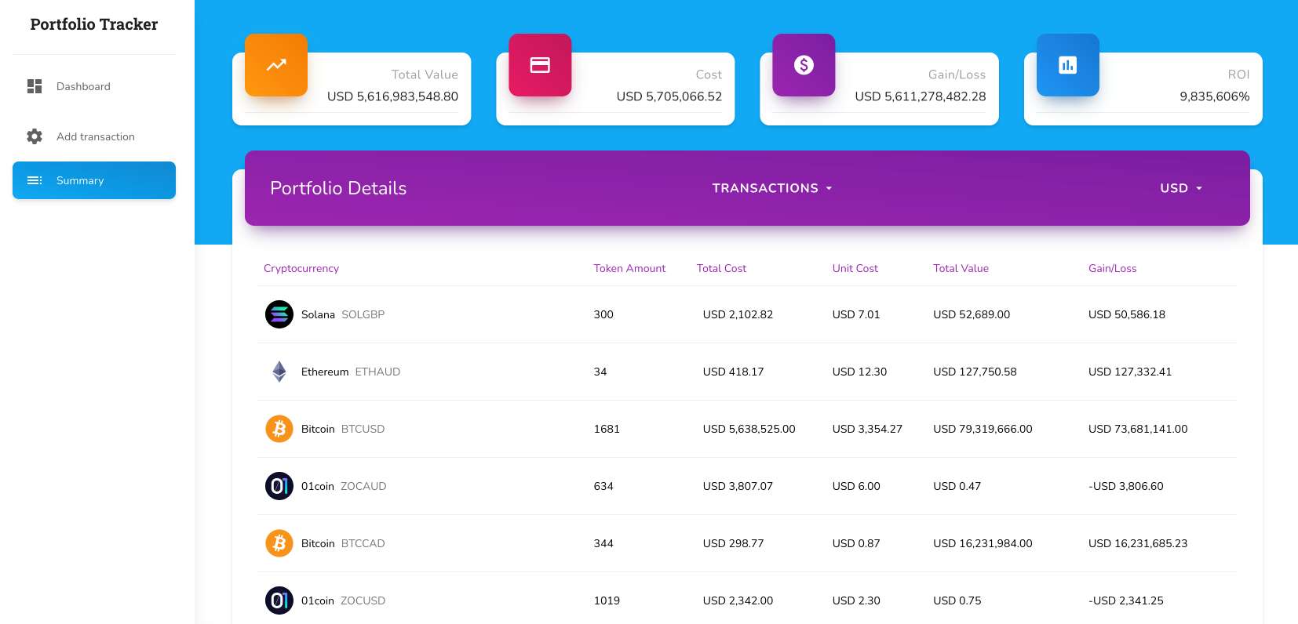Click the Portfolio Tracker title link
Viewport: 1298px width, 624px height.
pos(94,24)
